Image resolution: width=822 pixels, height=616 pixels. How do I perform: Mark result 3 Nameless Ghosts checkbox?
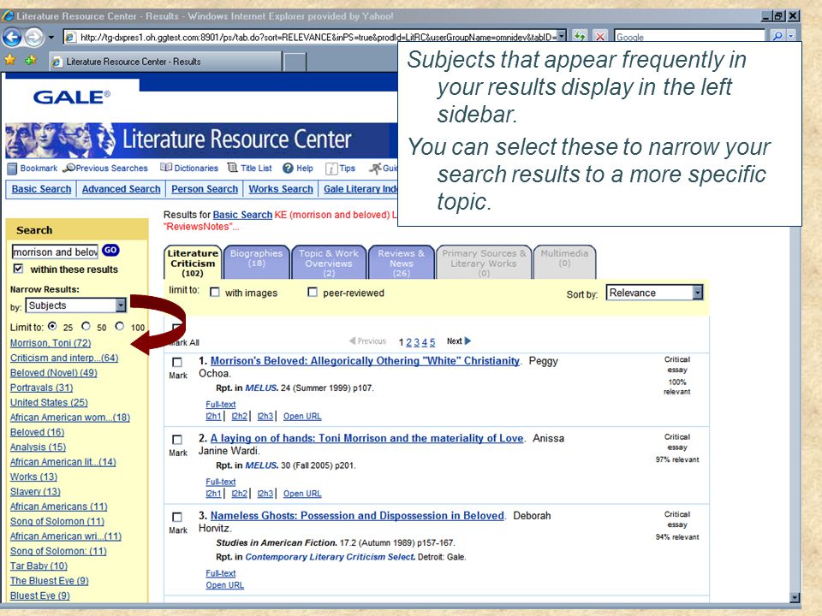coord(177,517)
